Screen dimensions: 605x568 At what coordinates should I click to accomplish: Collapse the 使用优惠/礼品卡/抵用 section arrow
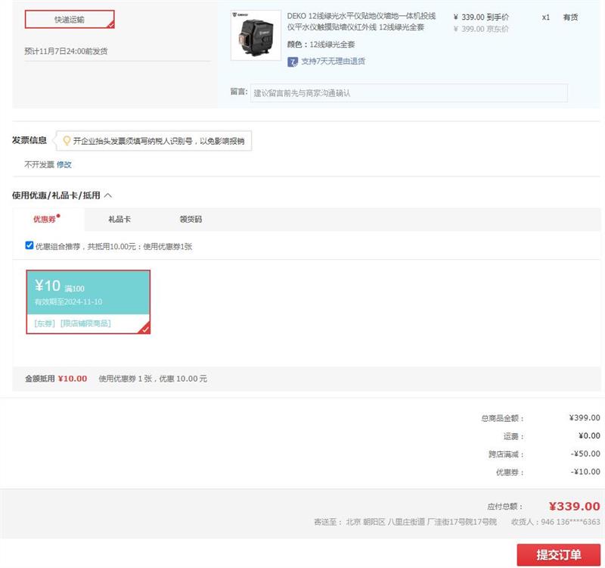click(x=108, y=195)
